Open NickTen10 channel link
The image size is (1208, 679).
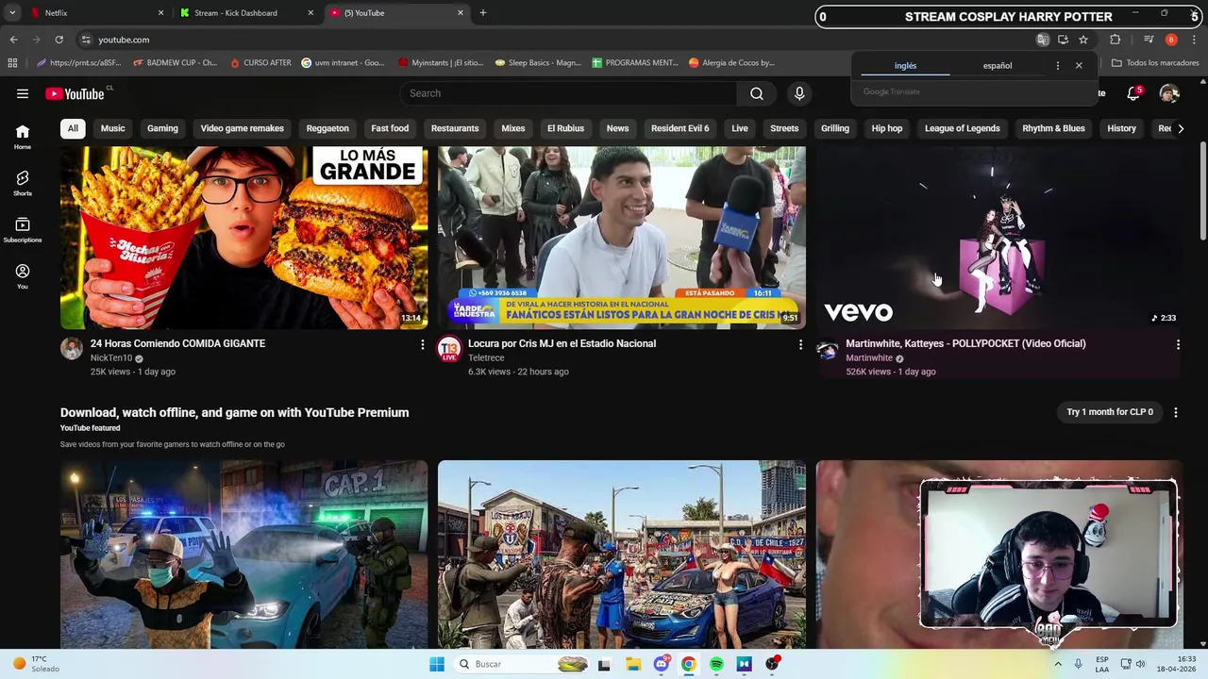click(x=111, y=358)
